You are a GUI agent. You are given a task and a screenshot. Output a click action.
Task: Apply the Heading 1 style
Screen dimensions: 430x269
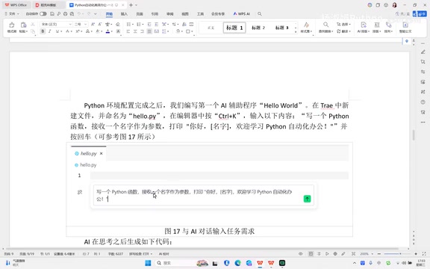click(x=234, y=28)
